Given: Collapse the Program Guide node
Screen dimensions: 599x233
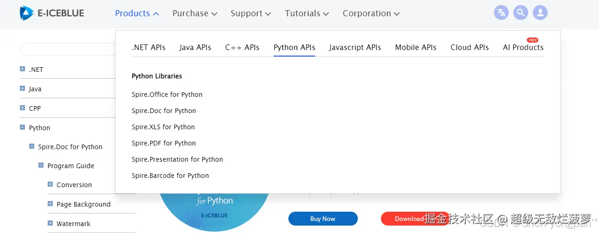Looking at the screenshot, I should coord(41,165).
